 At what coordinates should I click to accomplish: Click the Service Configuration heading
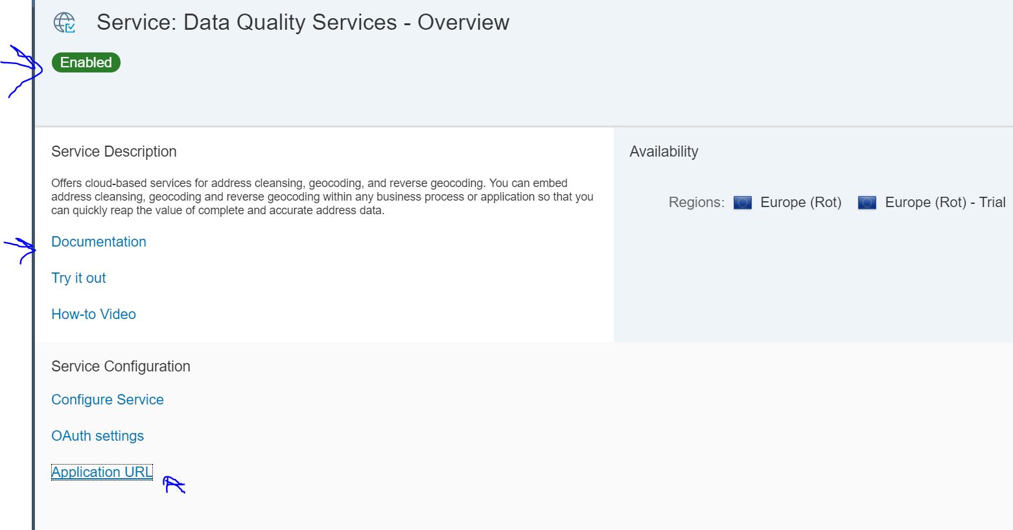121,366
